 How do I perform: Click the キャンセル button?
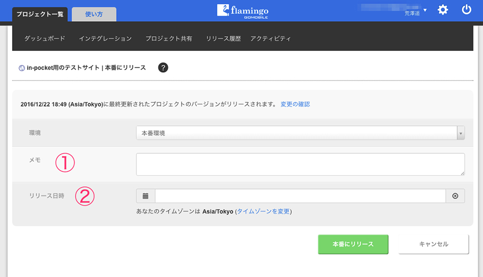(x=434, y=244)
